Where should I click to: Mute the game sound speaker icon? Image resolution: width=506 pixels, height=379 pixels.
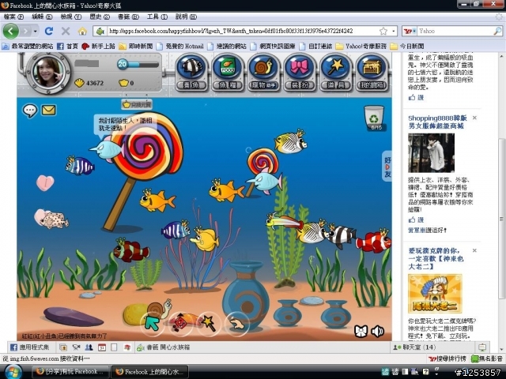click(378, 331)
